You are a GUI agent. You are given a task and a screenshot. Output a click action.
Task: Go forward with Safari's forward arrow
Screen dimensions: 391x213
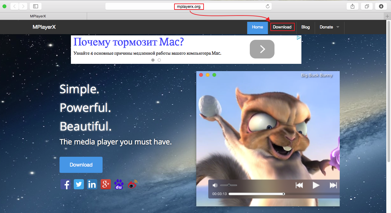[x=23, y=6]
